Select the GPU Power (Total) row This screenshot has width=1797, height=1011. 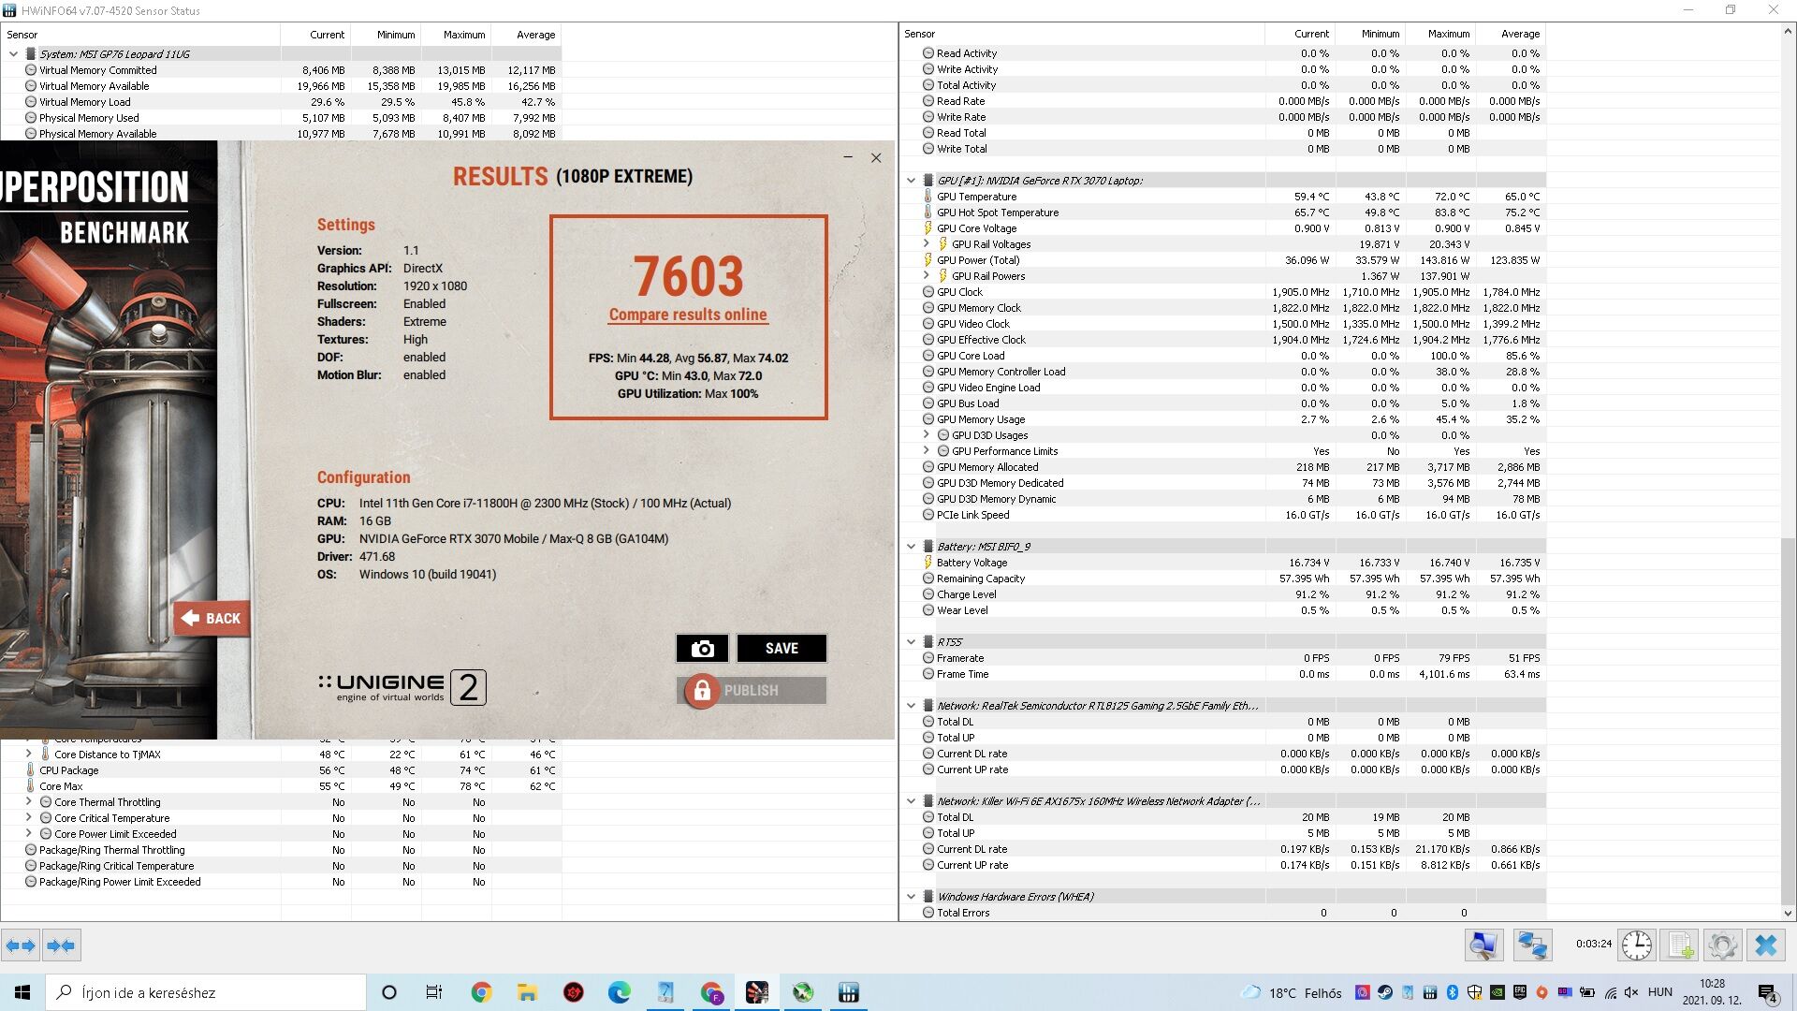tap(1222, 260)
